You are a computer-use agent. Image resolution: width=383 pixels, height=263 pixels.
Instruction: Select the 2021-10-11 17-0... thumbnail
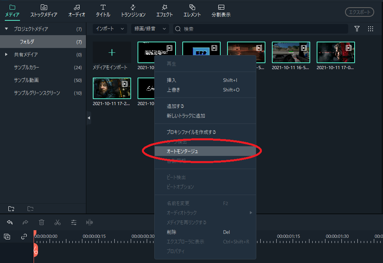tap(335, 52)
